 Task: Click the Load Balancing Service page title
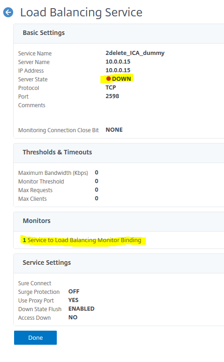pos(81,12)
